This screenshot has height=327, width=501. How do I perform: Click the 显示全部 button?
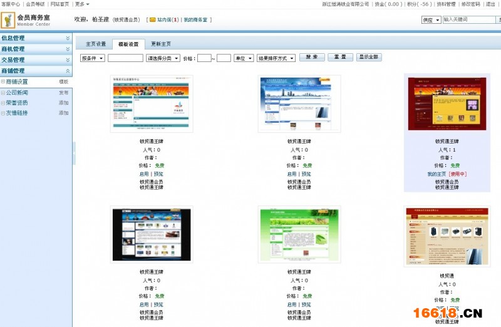coord(369,58)
